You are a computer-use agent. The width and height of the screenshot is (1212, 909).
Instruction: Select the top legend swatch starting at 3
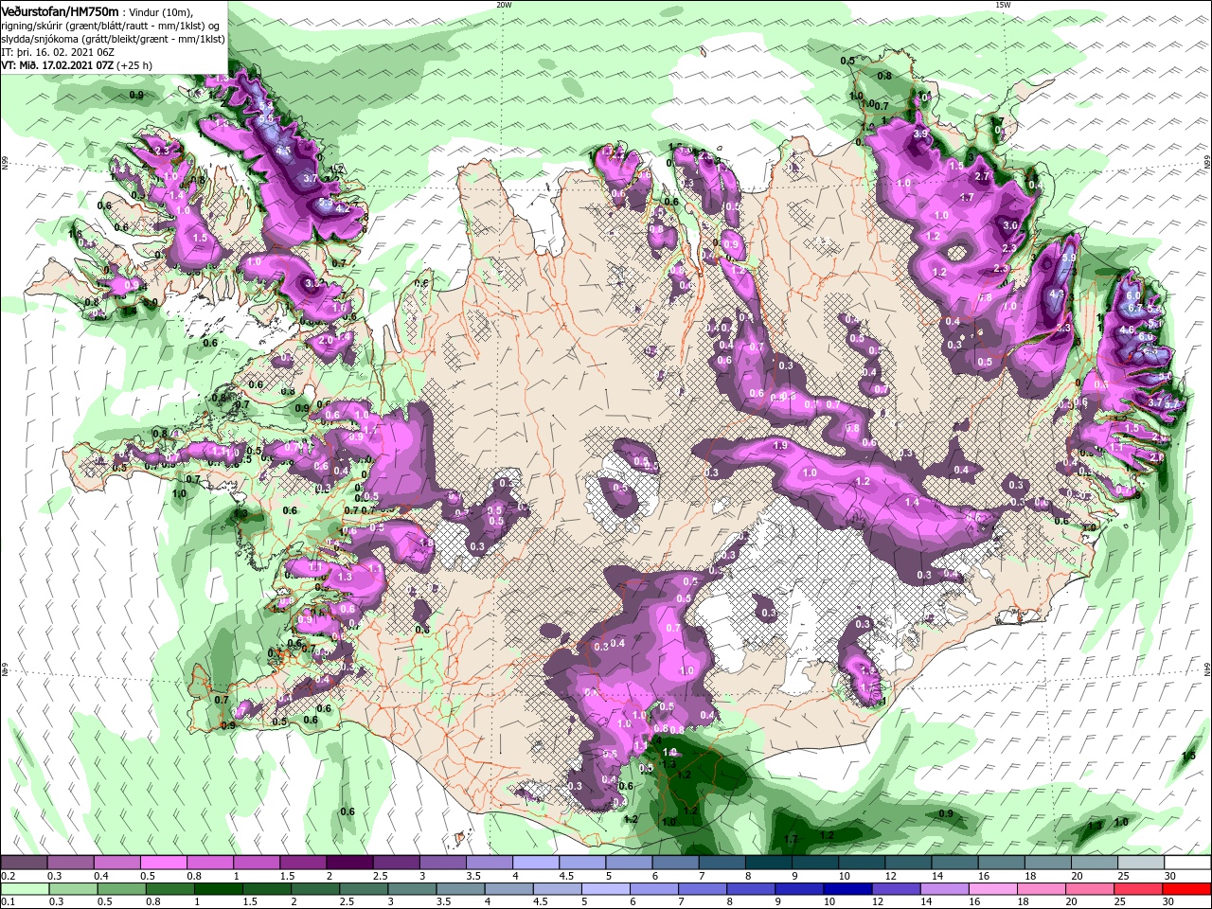(441, 863)
